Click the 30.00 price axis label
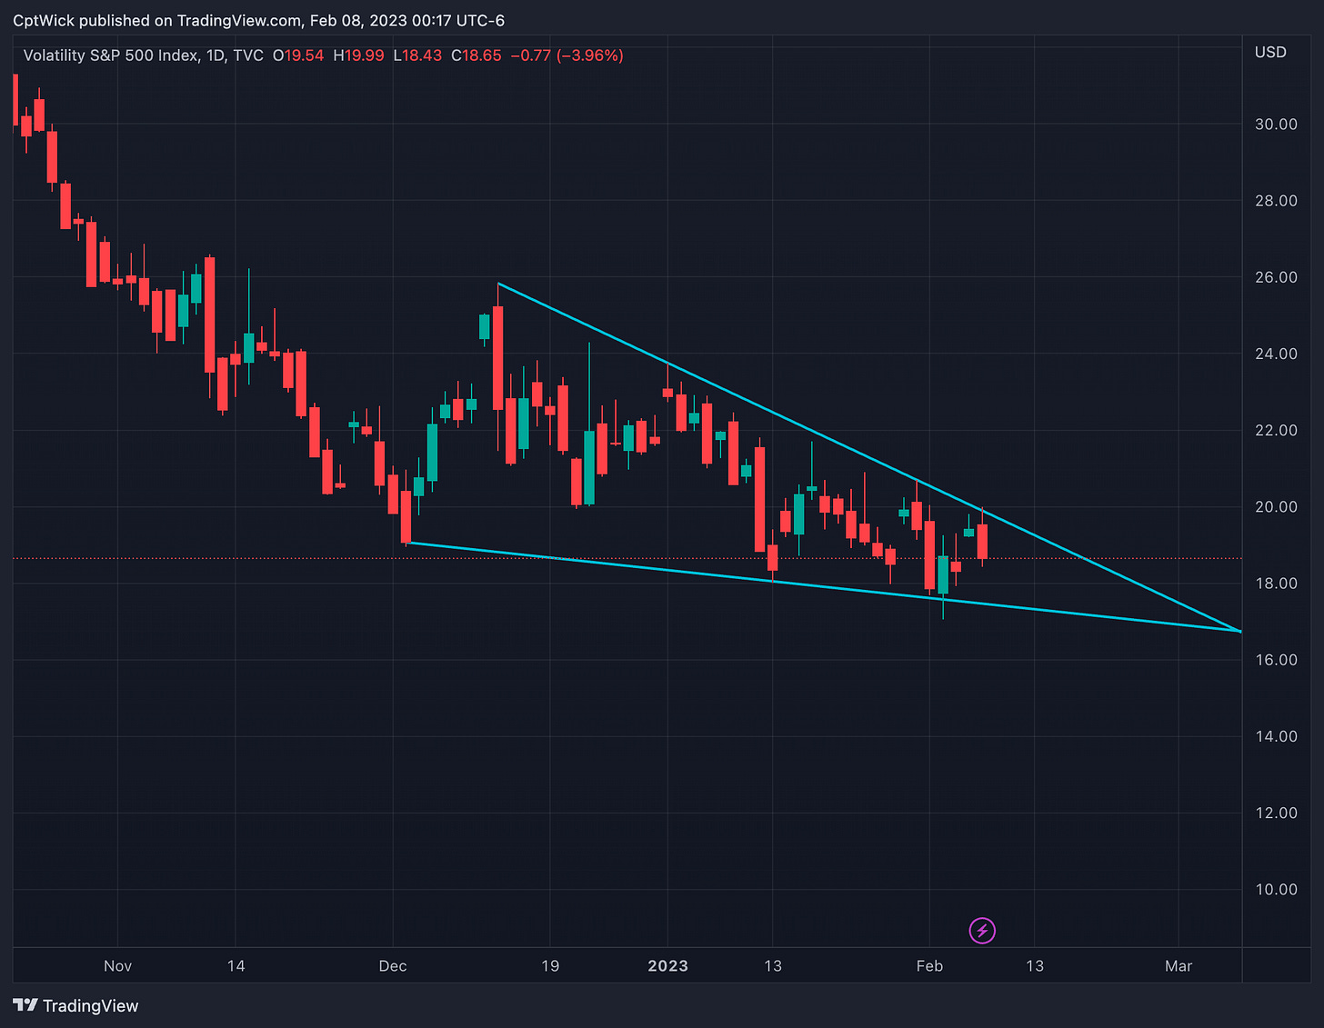1324x1028 pixels. (1276, 125)
